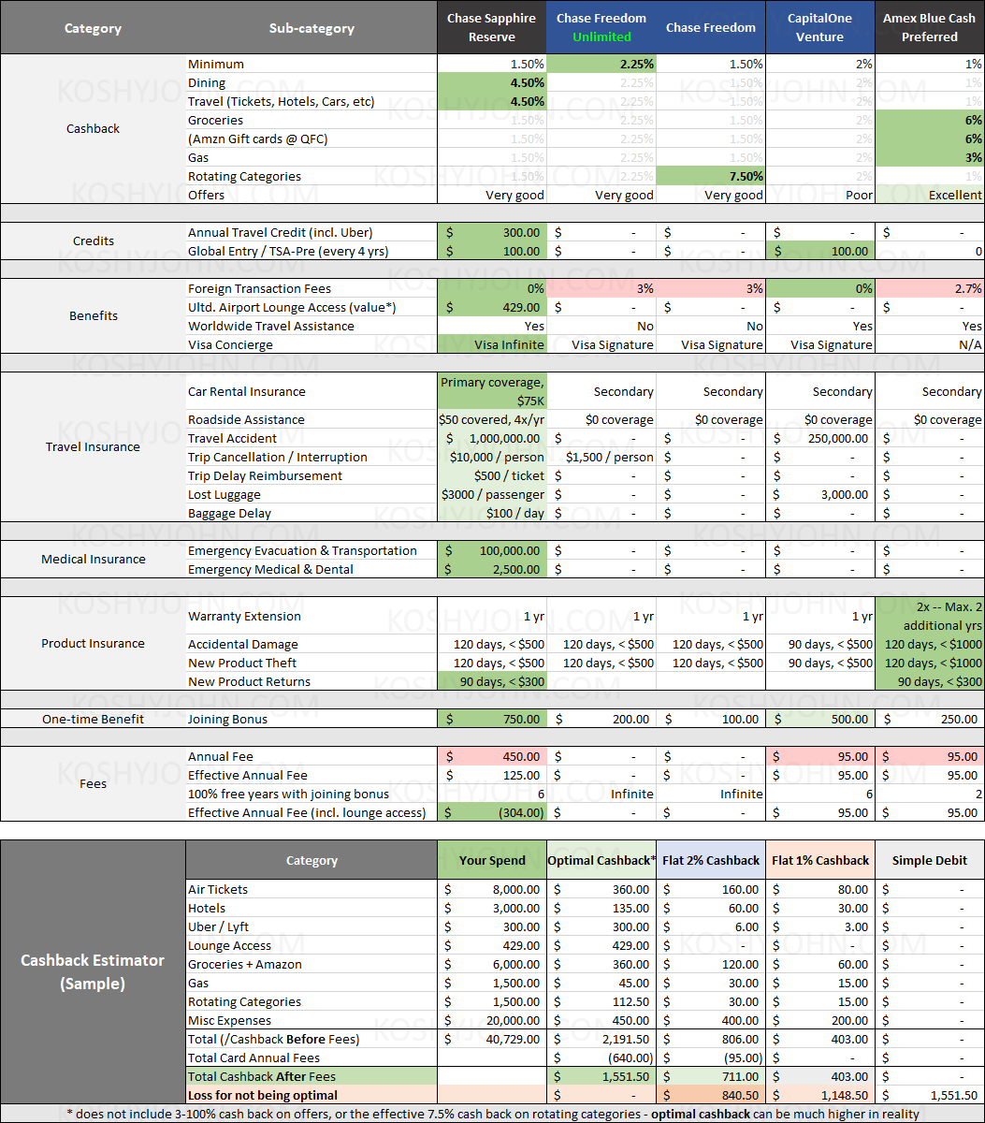Click the 'Primary coverage, $75K' cell
The width and height of the screenshot is (985, 1123).
(x=492, y=391)
